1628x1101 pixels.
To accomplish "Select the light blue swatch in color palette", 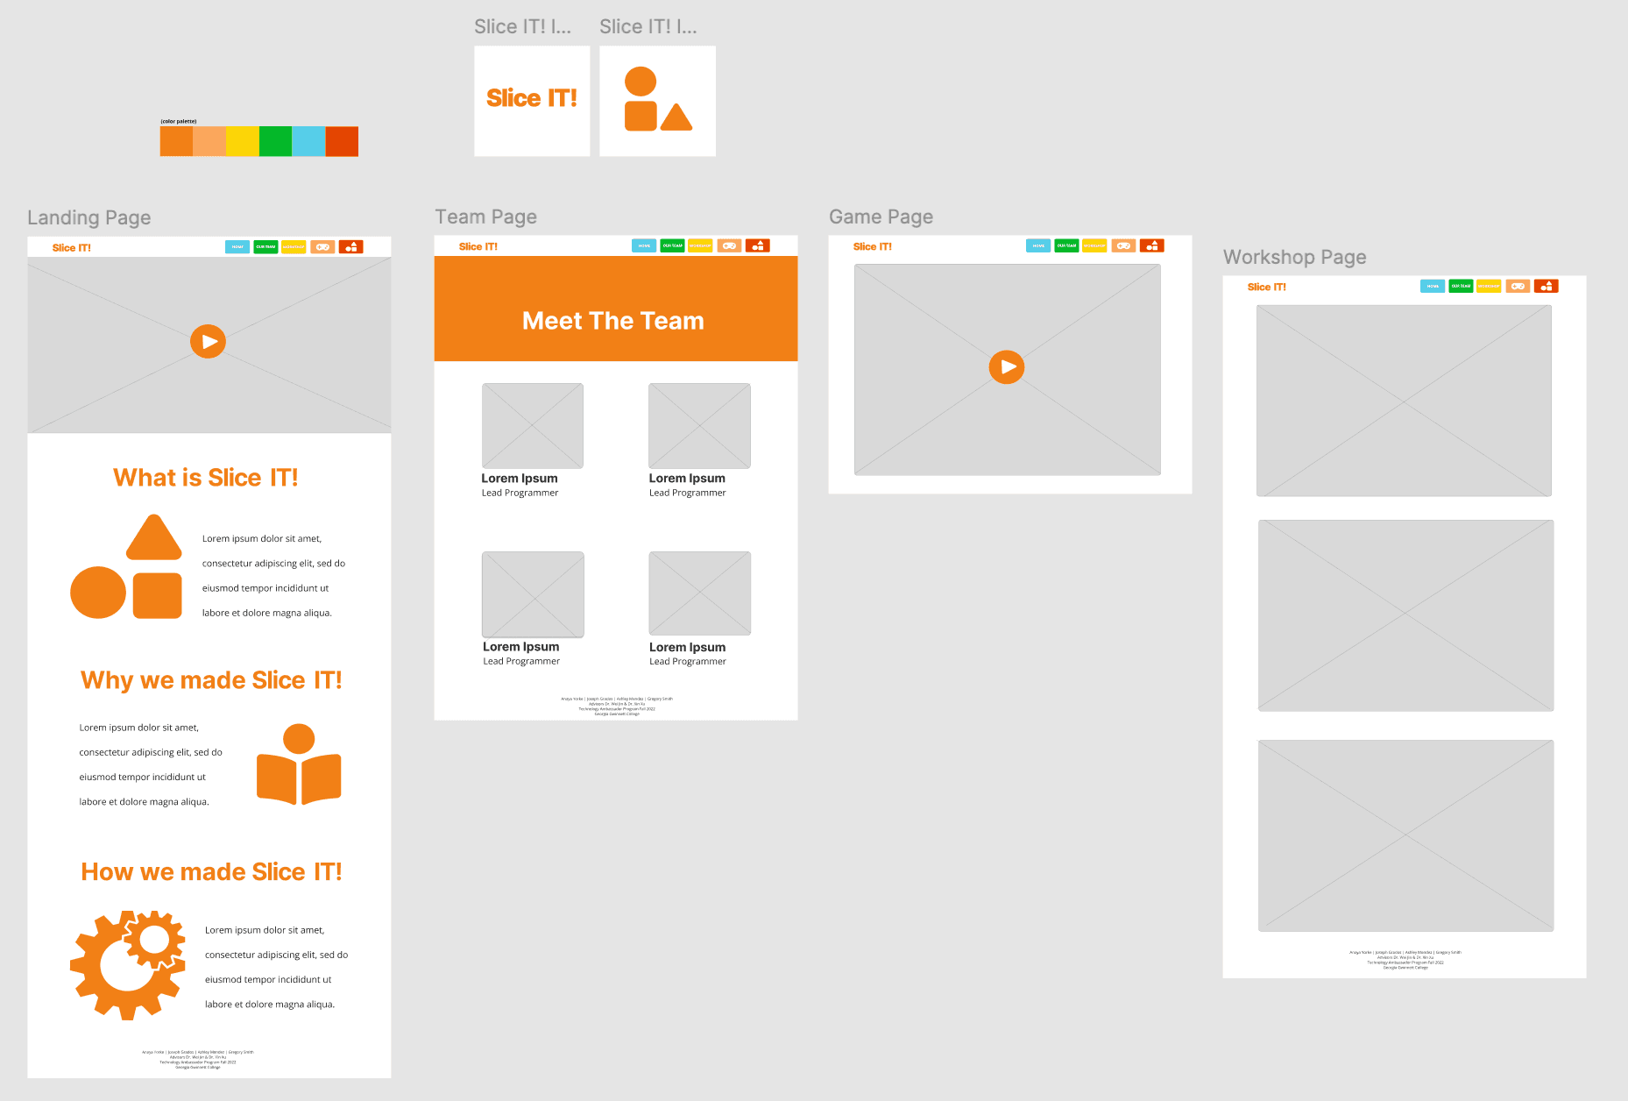I will coord(308,141).
